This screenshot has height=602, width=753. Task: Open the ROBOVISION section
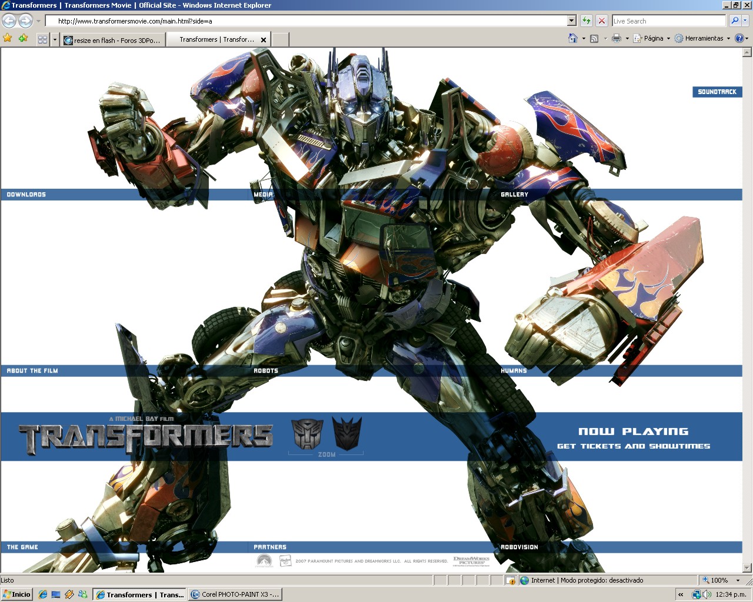[x=519, y=547]
